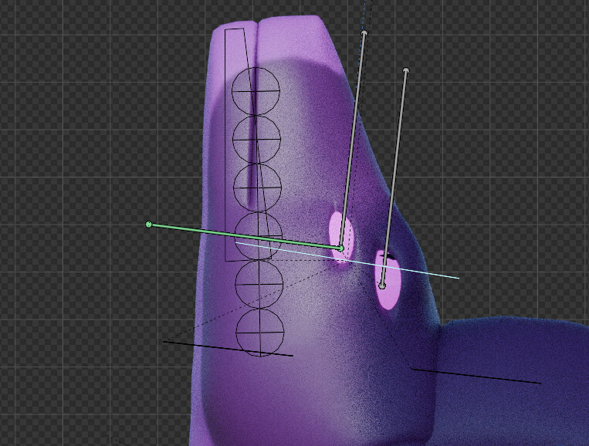Click the green bone's free end sphere
Screen dimensions: 589x446
click(x=149, y=225)
